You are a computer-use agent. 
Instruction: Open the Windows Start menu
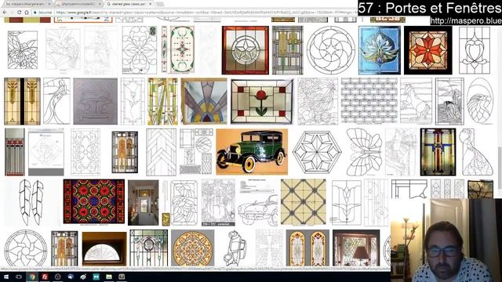[6, 277]
